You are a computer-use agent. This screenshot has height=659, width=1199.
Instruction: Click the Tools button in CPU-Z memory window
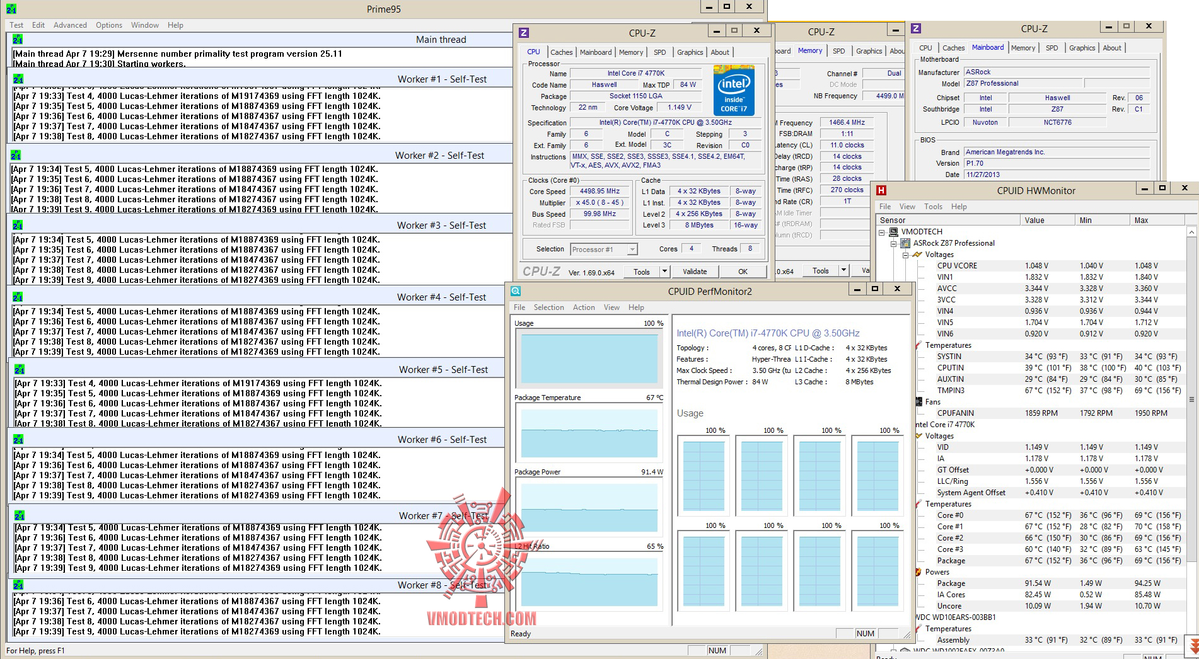point(821,270)
